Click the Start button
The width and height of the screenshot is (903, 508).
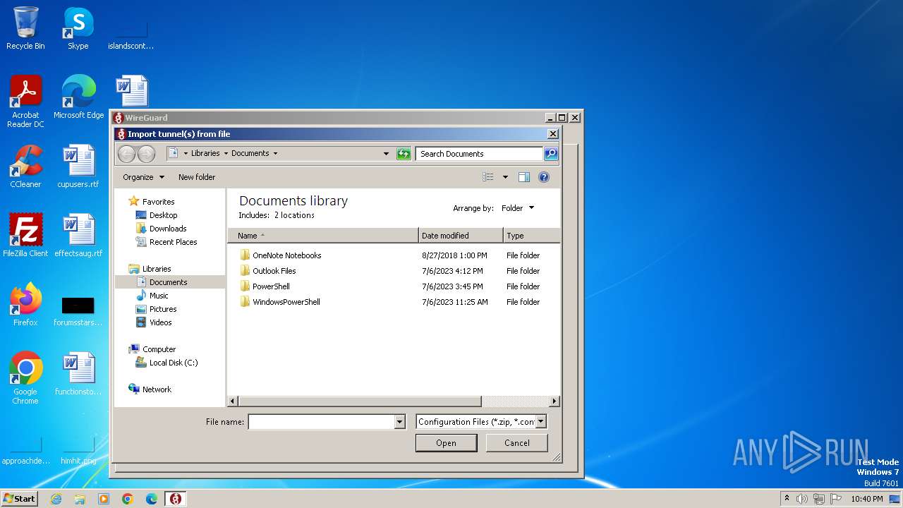(20, 499)
